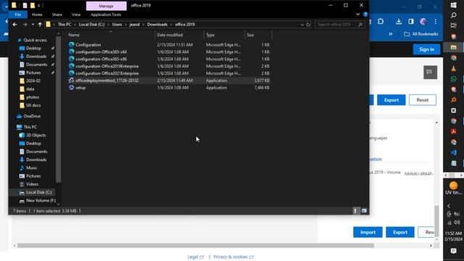
Task: Open browser downloads icon
Action: pos(399,21)
